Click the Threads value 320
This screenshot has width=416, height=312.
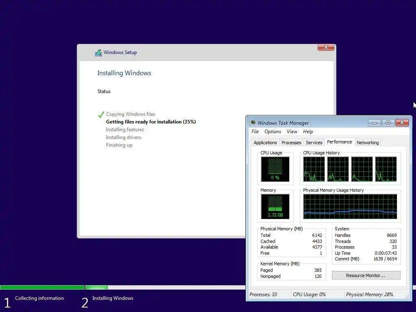pos(393,241)
